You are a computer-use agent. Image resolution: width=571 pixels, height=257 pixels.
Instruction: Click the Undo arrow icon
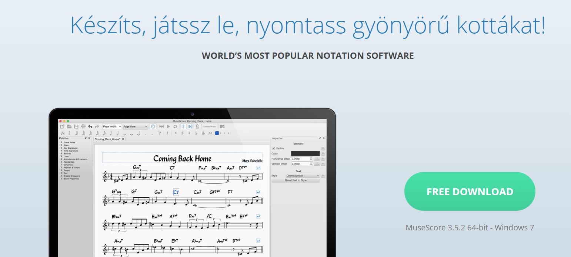(90, 126)
